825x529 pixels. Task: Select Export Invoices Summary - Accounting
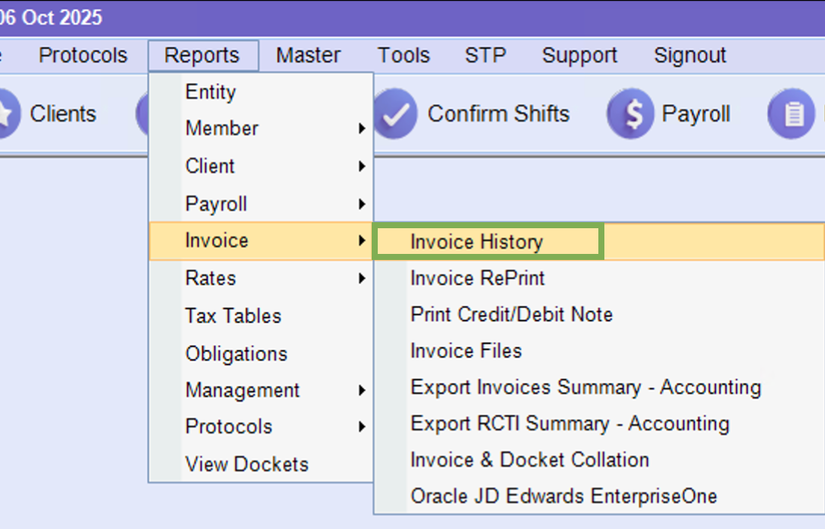coord(586,387)
